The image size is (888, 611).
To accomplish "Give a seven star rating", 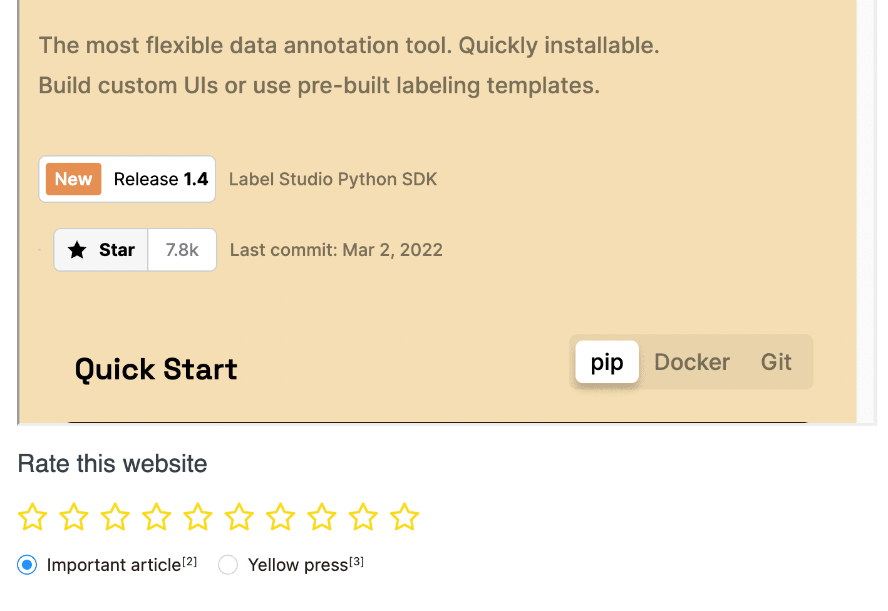I will tap(281, 517).
